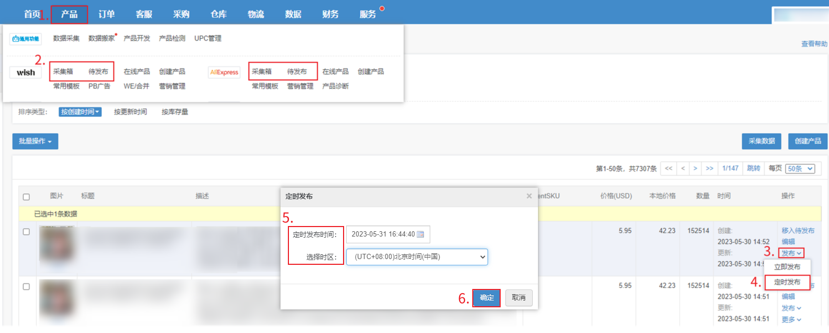Open the 物流 top navigation menu
This screenshot has width=829, height=333.
(256, 14)
